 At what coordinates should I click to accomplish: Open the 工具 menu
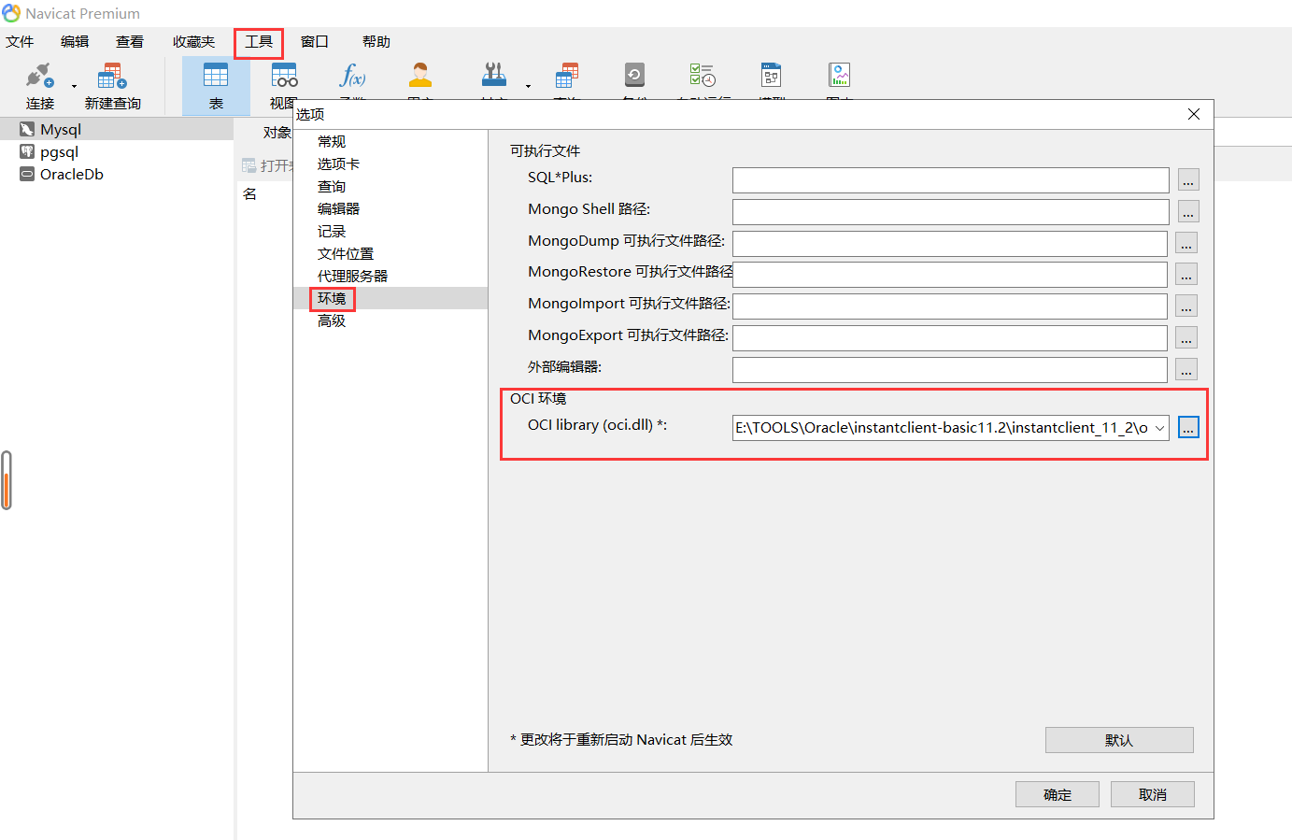click(x=258, y=41)
